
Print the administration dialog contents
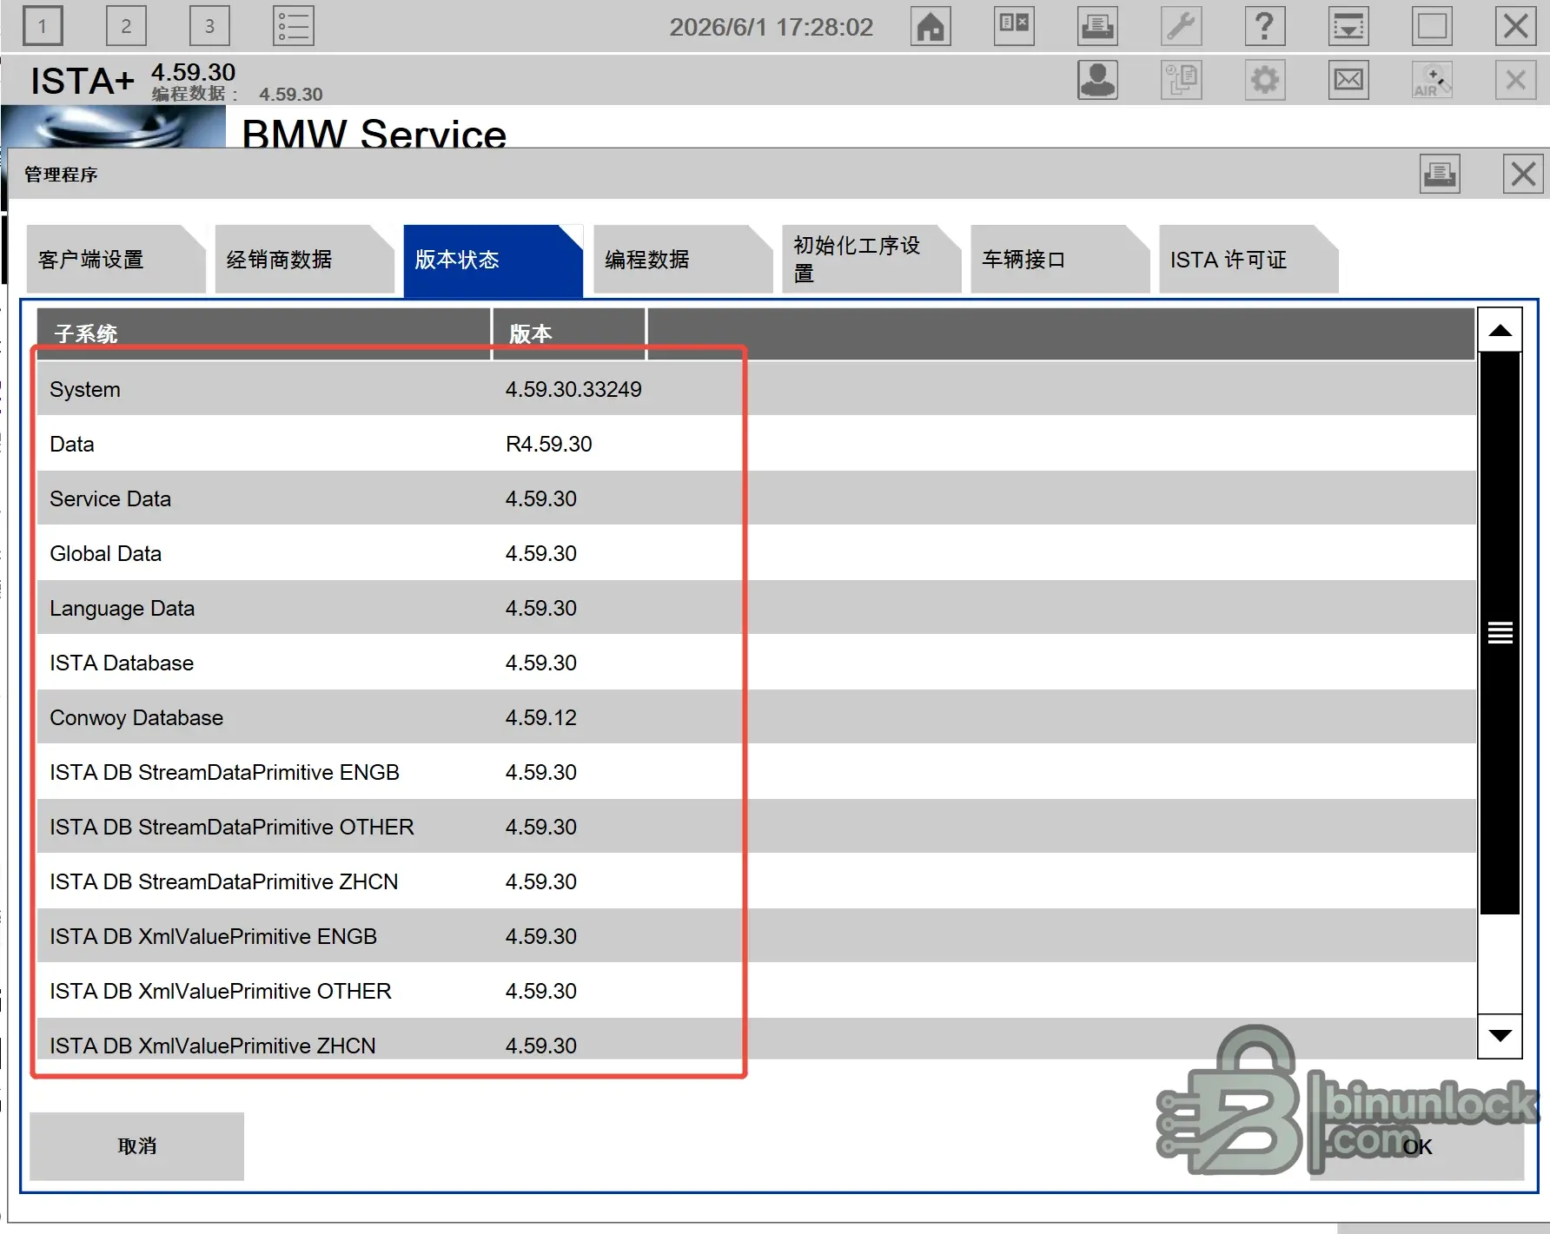[1440, 174]
